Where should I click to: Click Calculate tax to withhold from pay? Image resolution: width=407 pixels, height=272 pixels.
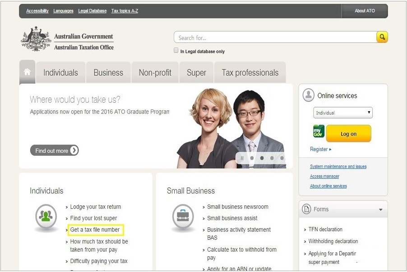coord(242,254)
